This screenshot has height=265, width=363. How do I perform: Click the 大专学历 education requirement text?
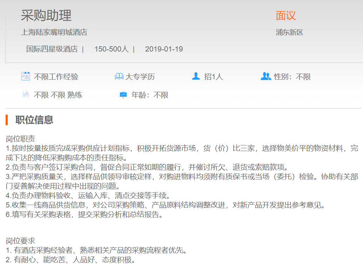pos(140,77)
